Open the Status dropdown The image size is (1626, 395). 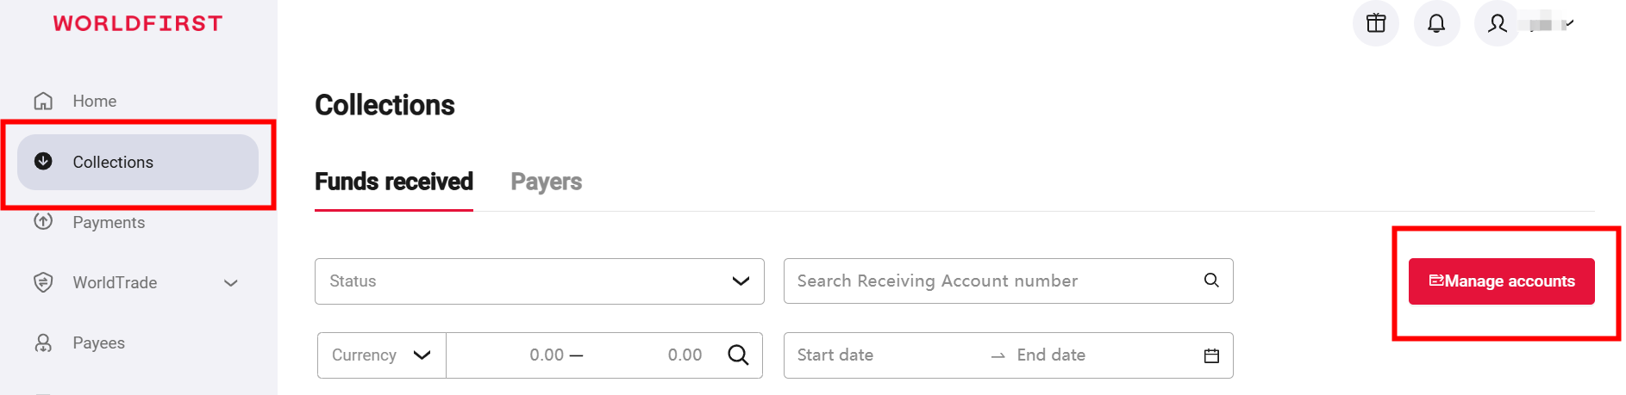(x=539, y=281)
